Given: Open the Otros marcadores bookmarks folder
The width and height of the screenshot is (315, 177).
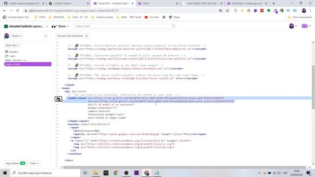Looking at the screenshot, I should point(300,17).
